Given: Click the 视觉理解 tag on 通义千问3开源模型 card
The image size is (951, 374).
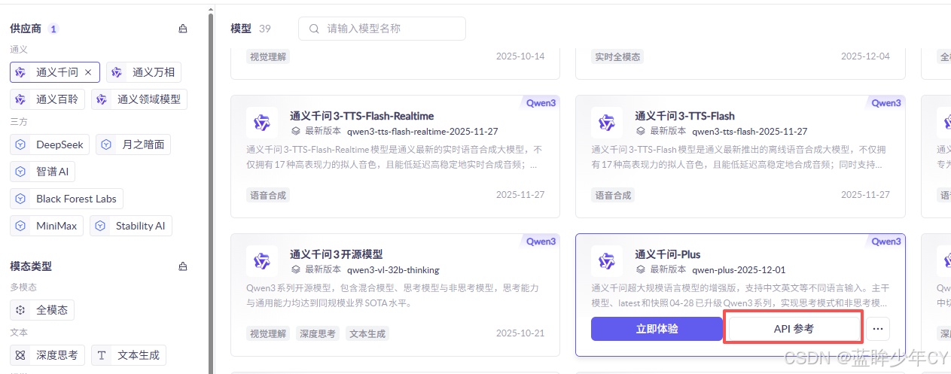Looking at the screenshot, I should point(268,333).
